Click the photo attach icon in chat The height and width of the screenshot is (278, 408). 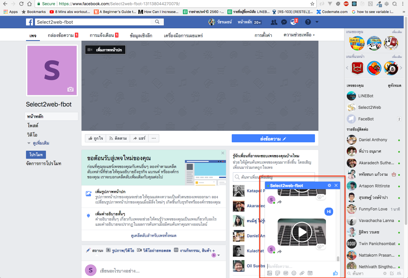270,273
